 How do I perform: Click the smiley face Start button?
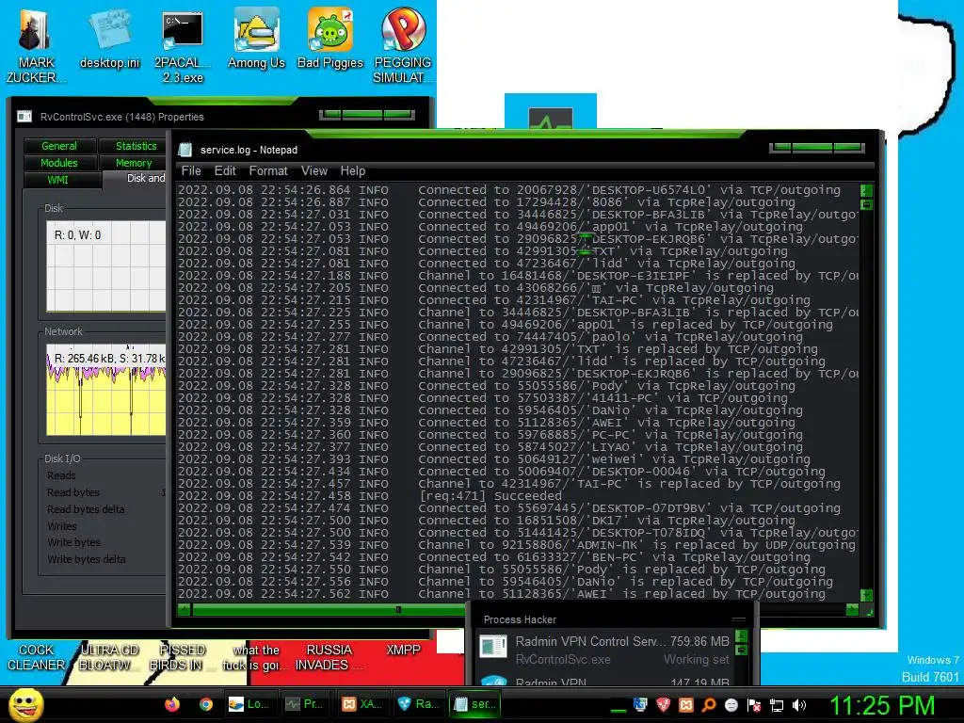click(x=25, y=704)
